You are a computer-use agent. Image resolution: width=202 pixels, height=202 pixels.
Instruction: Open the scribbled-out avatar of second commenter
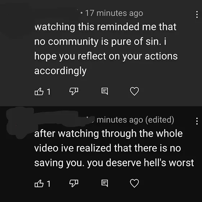pyautogui.click(x=20, y=122)
